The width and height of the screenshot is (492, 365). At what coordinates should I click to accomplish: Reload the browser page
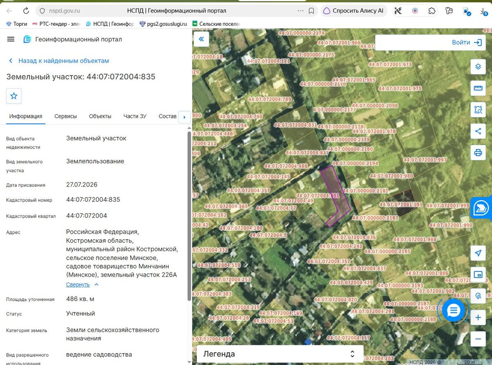pos(26,11)
